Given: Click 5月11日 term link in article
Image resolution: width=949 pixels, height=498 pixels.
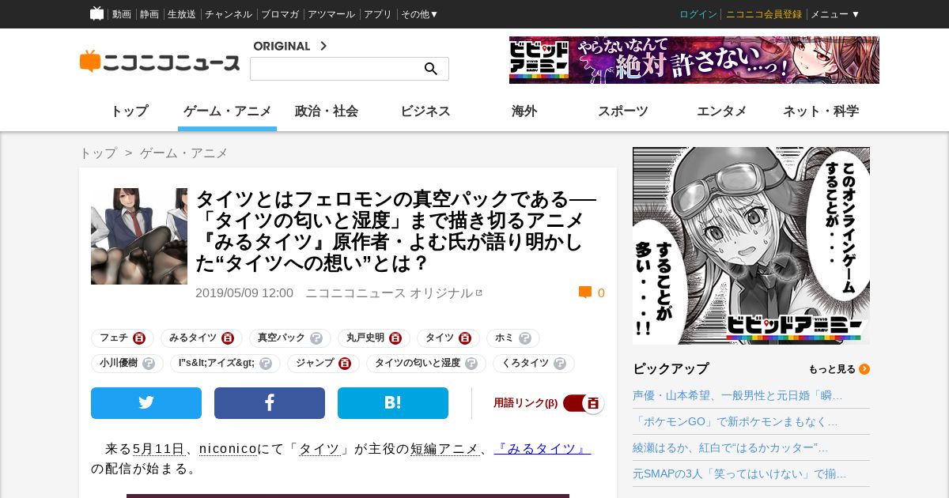Looking at the screenshot, I should pos(158,449).
